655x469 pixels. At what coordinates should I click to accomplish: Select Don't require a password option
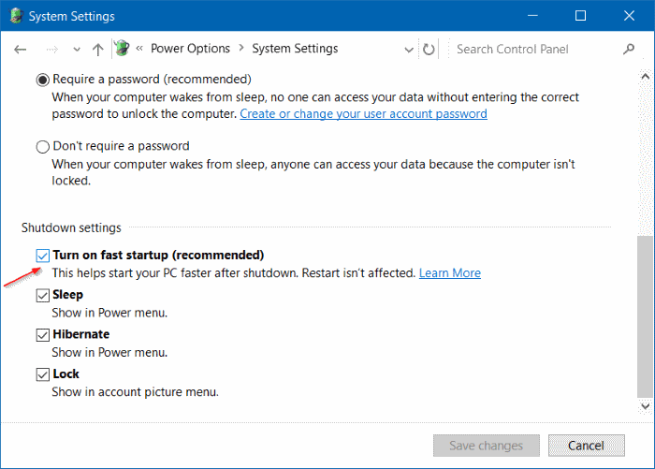(43, 147)
